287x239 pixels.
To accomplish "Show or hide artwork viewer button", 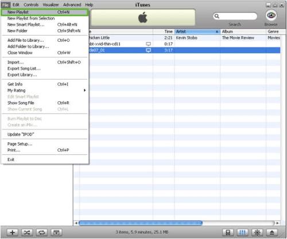I will (x=56, y=233).
